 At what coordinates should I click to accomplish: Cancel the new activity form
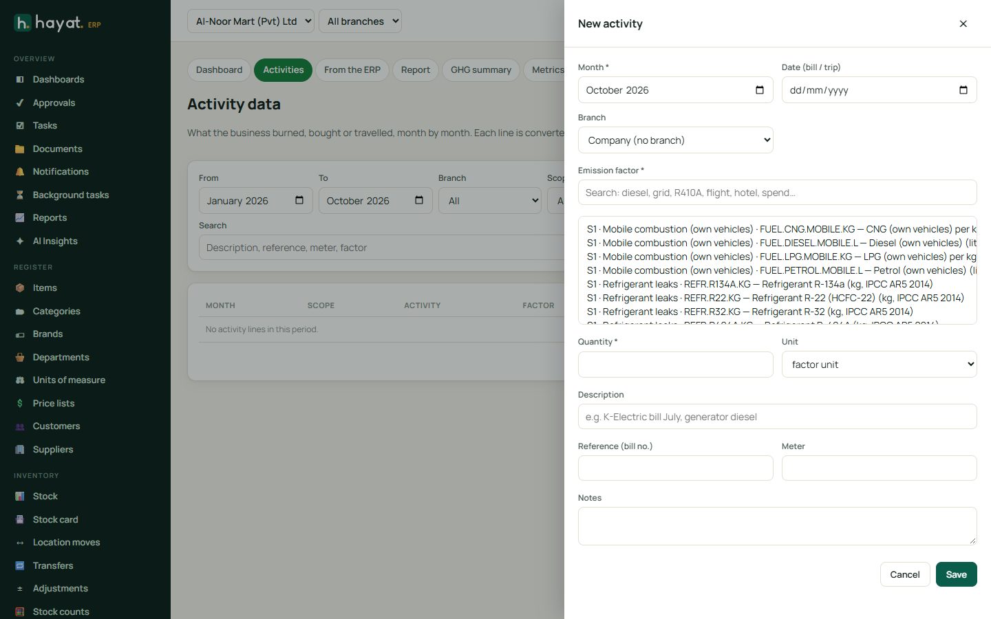click(905, 574)
